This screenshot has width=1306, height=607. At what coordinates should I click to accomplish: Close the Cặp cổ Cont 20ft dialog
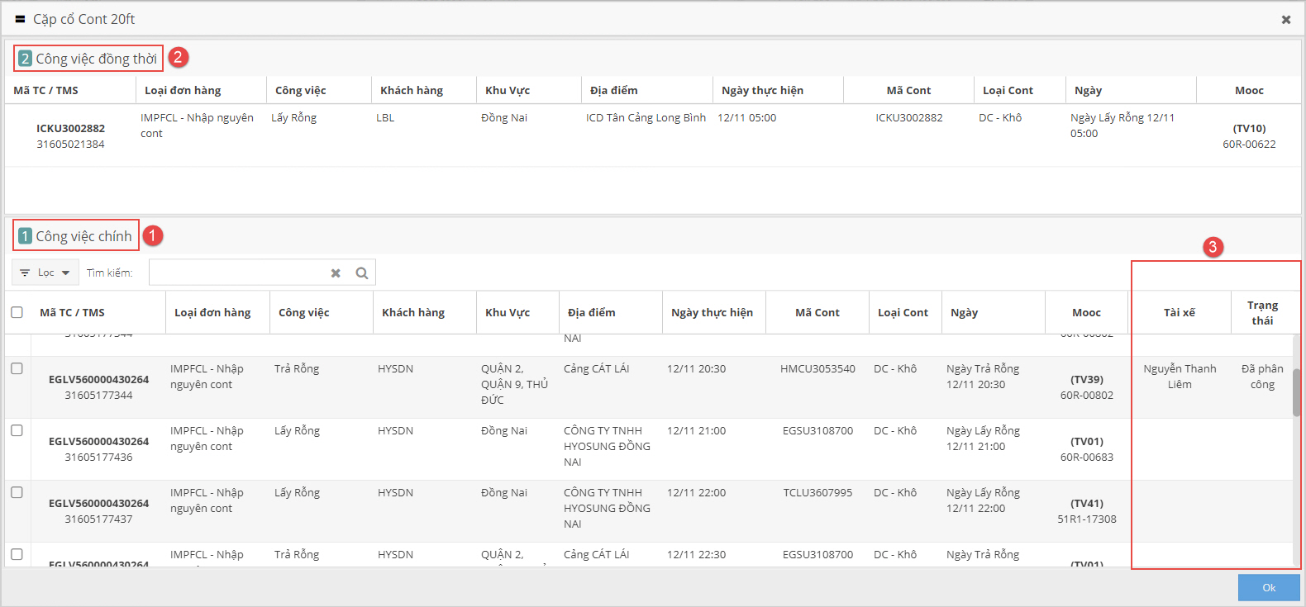pos(1285,19)
